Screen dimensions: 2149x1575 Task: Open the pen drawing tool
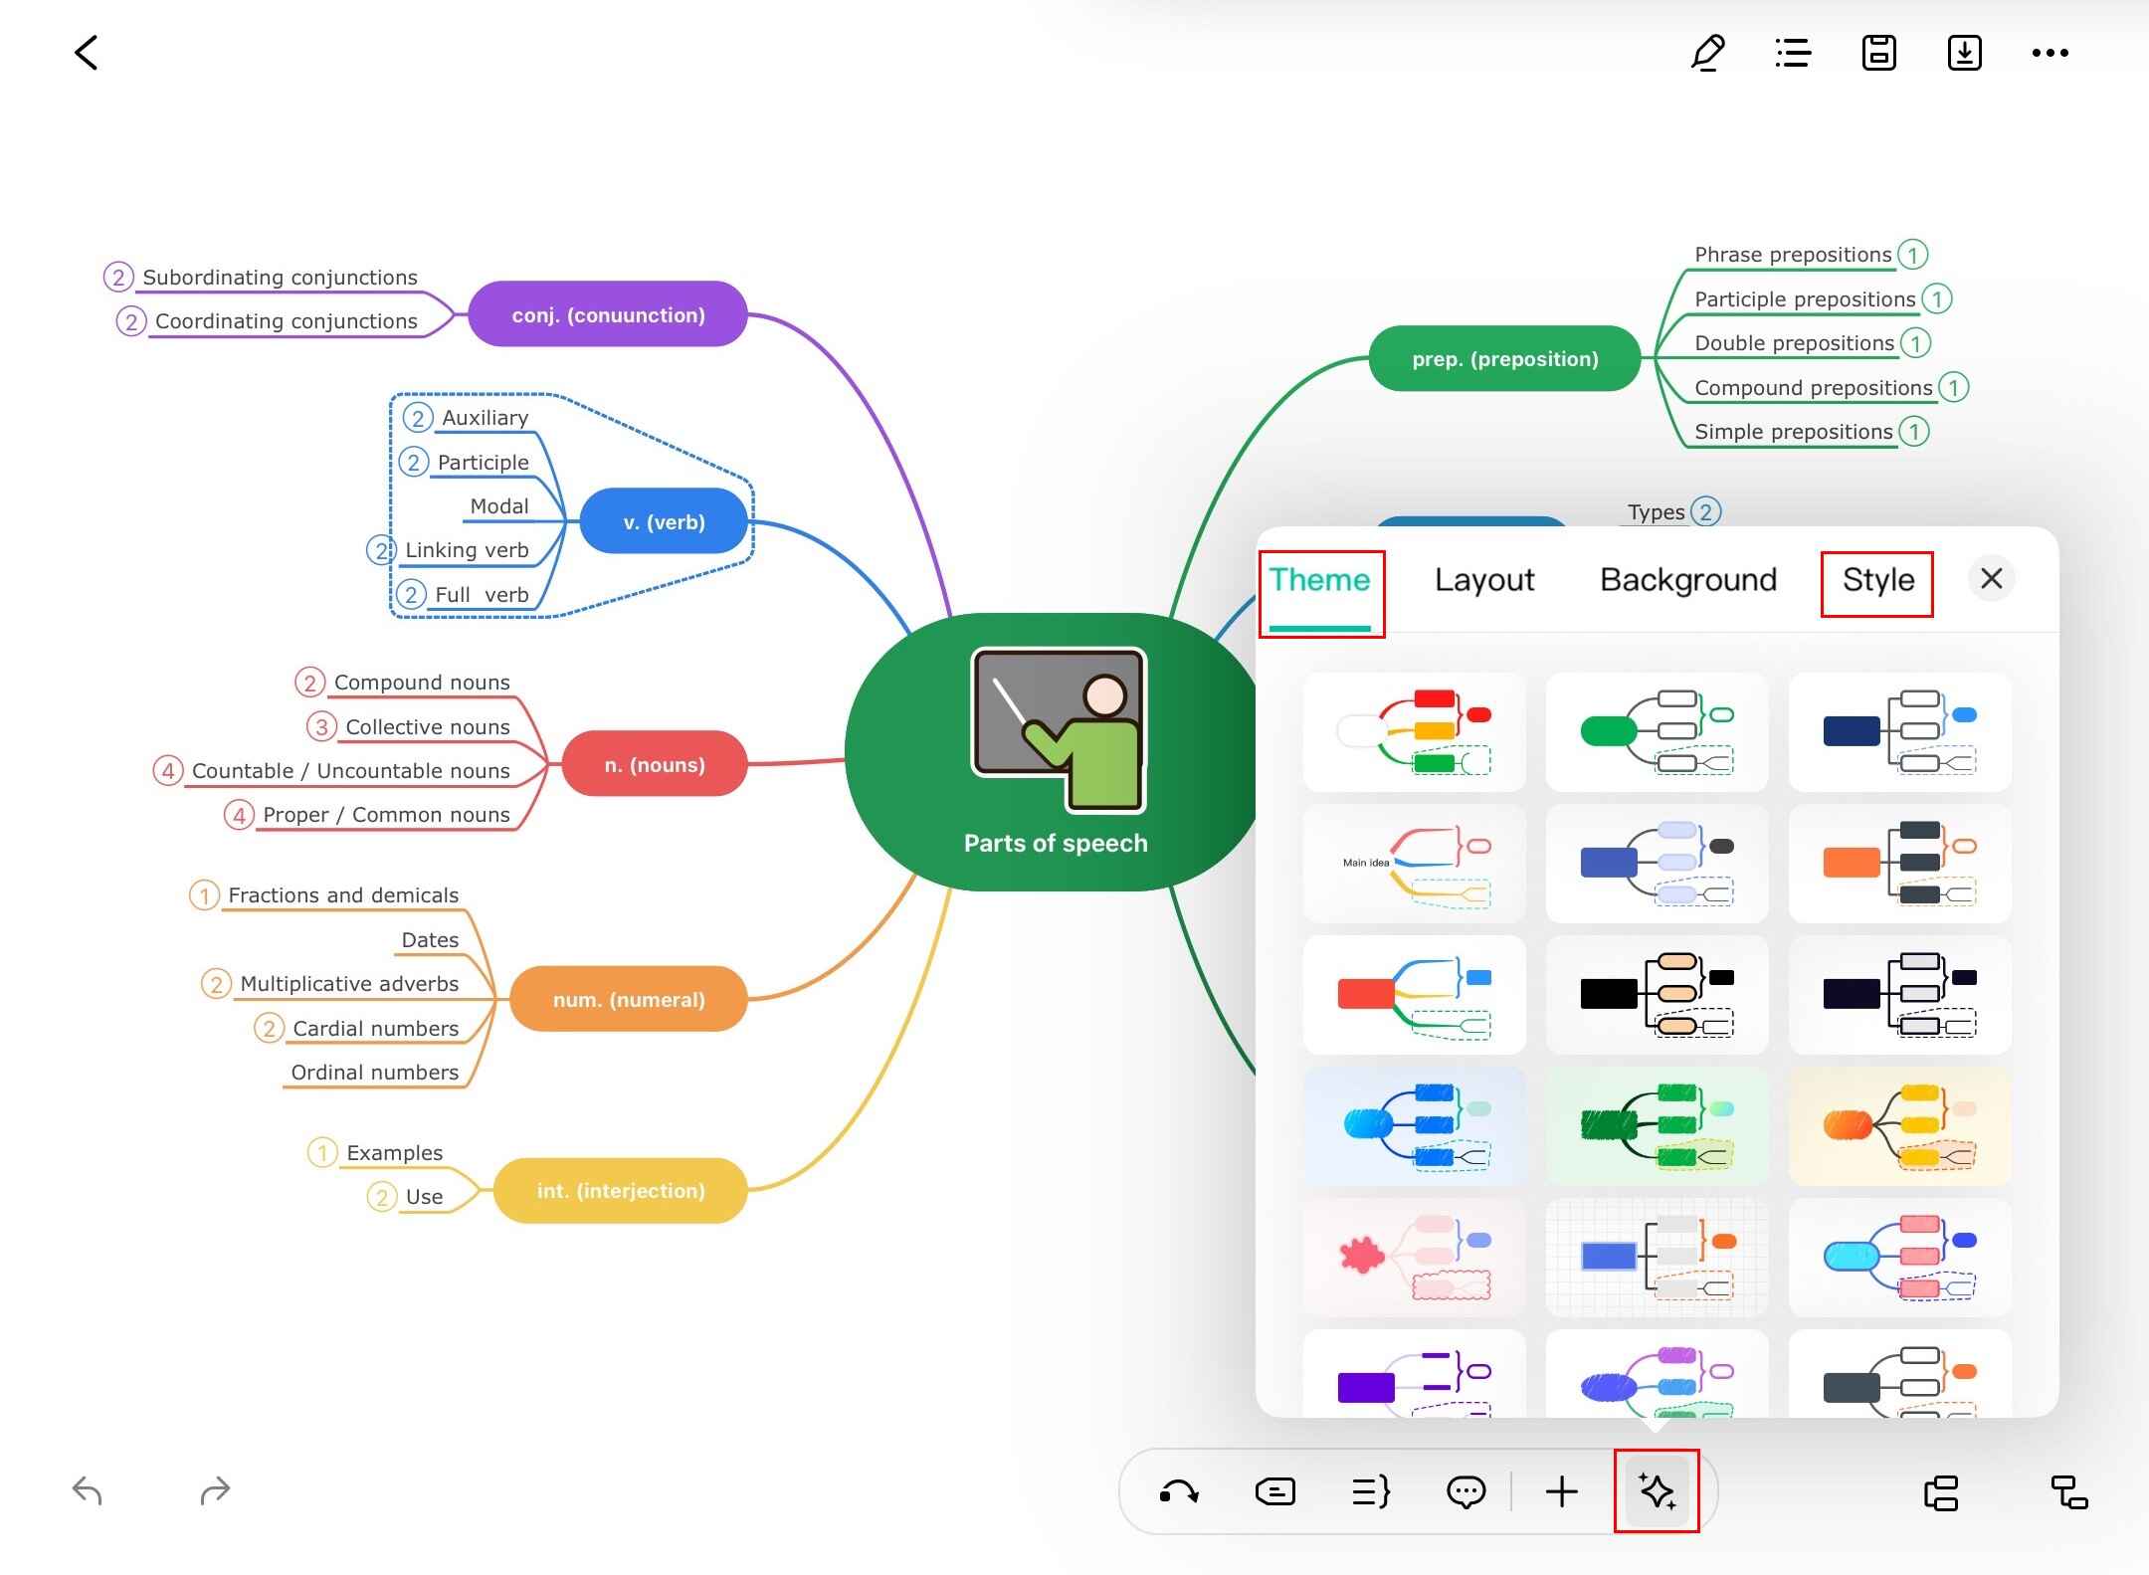click(1707, 53)
